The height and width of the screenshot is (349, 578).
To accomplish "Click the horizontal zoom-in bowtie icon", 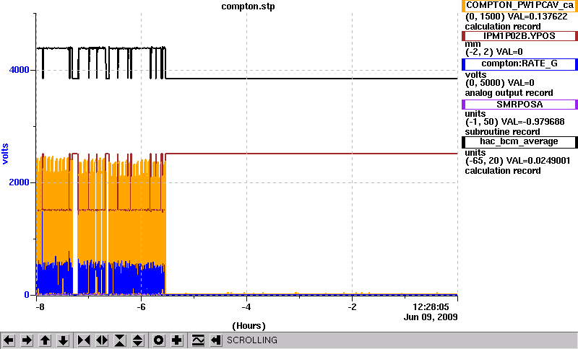I will coord(84,340).
